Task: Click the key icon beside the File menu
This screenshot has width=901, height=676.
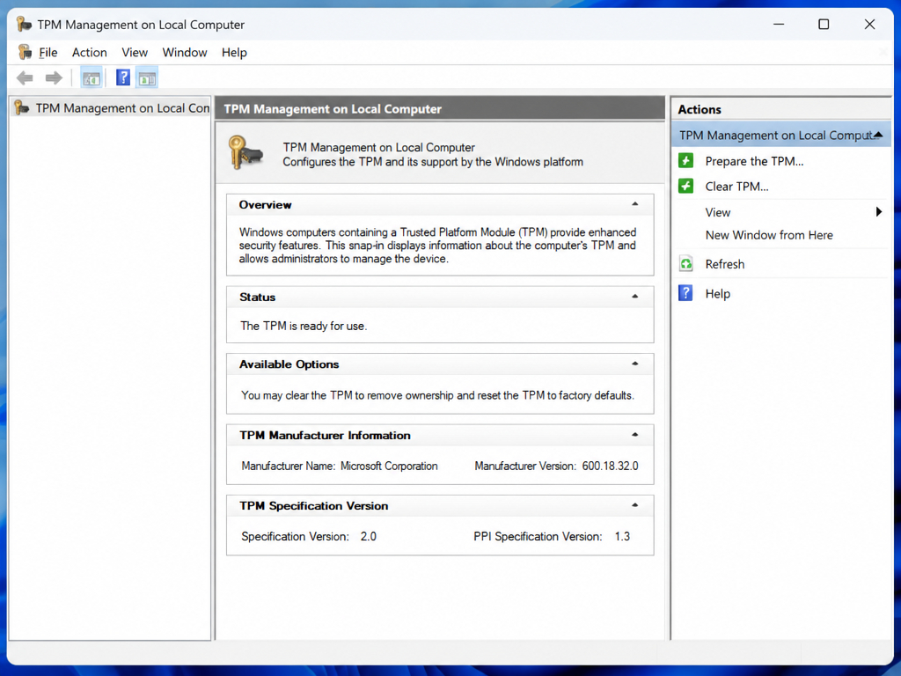Action: tap(25, 52)
